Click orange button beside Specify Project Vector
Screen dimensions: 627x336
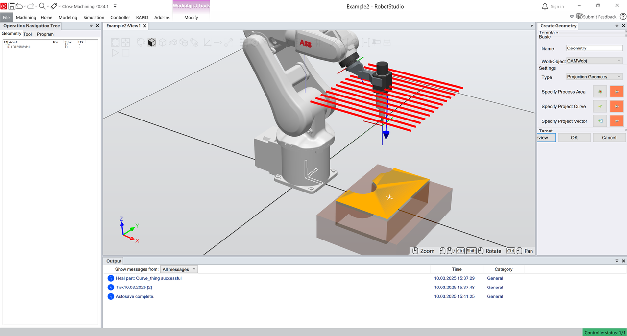coord(617,121)
